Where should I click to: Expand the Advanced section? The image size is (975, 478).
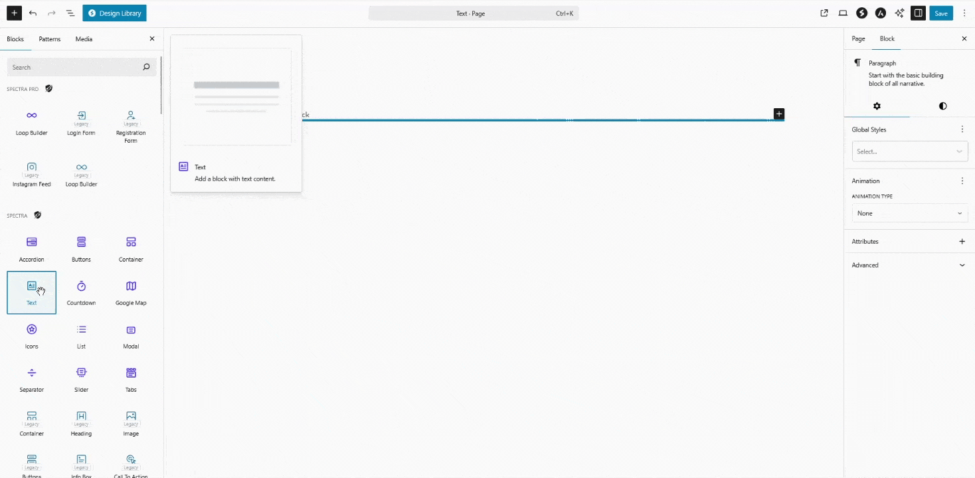click(909, 265)
